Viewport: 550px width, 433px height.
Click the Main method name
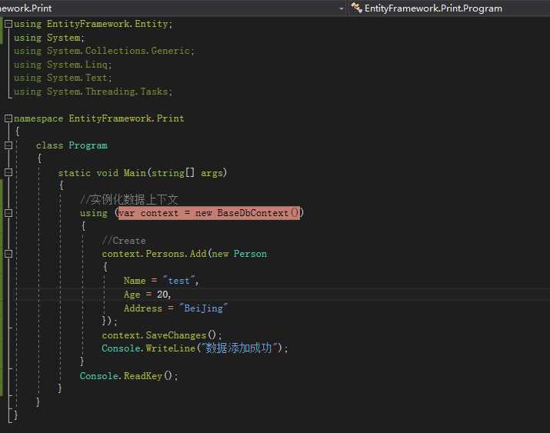click(x=135, y=173)
